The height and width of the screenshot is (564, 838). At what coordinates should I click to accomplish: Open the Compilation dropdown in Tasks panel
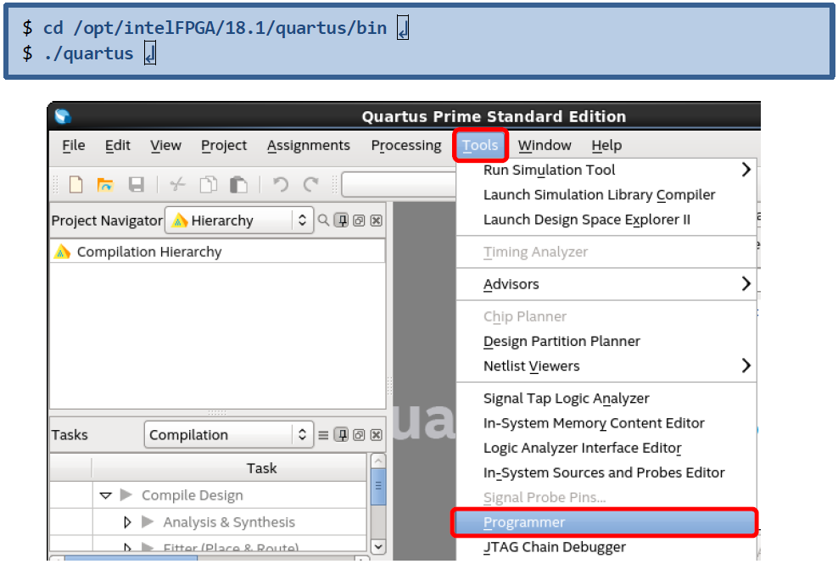pos(228,435)
